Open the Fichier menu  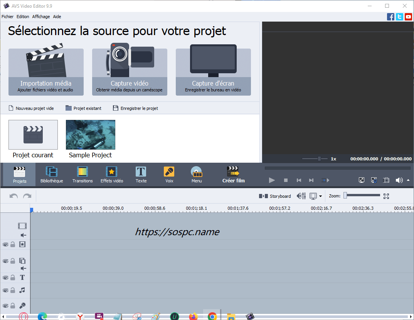click(7, 17)
